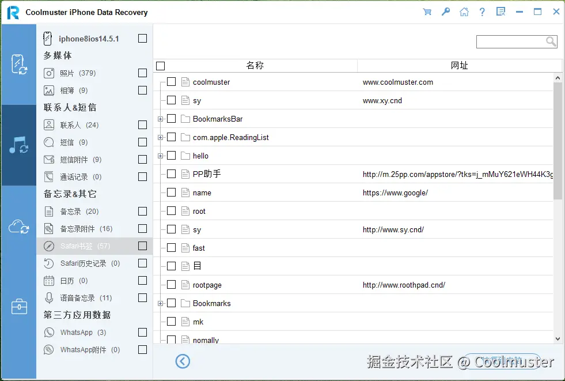565x381 pixels.
Task: Open the help question mark icon
Action: pyautogui.click(x=482, y=12)
